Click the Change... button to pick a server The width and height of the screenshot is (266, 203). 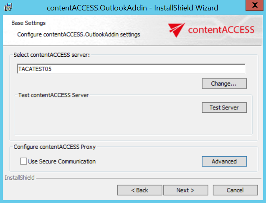(224, 84)
